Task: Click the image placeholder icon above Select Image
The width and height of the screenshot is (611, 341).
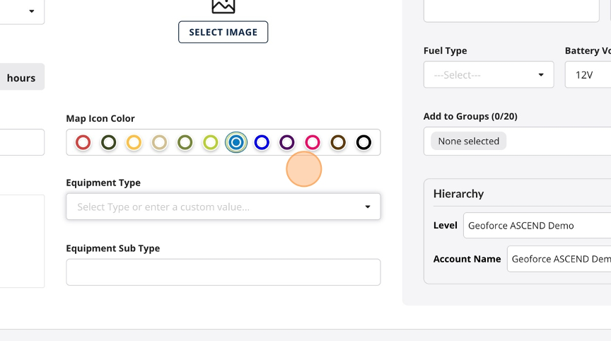Action: tap(223, 6)
